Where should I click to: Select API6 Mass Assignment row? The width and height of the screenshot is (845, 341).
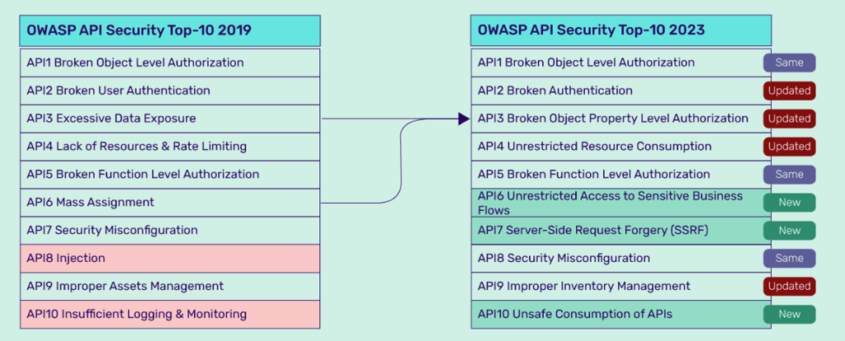pos(170,203)
